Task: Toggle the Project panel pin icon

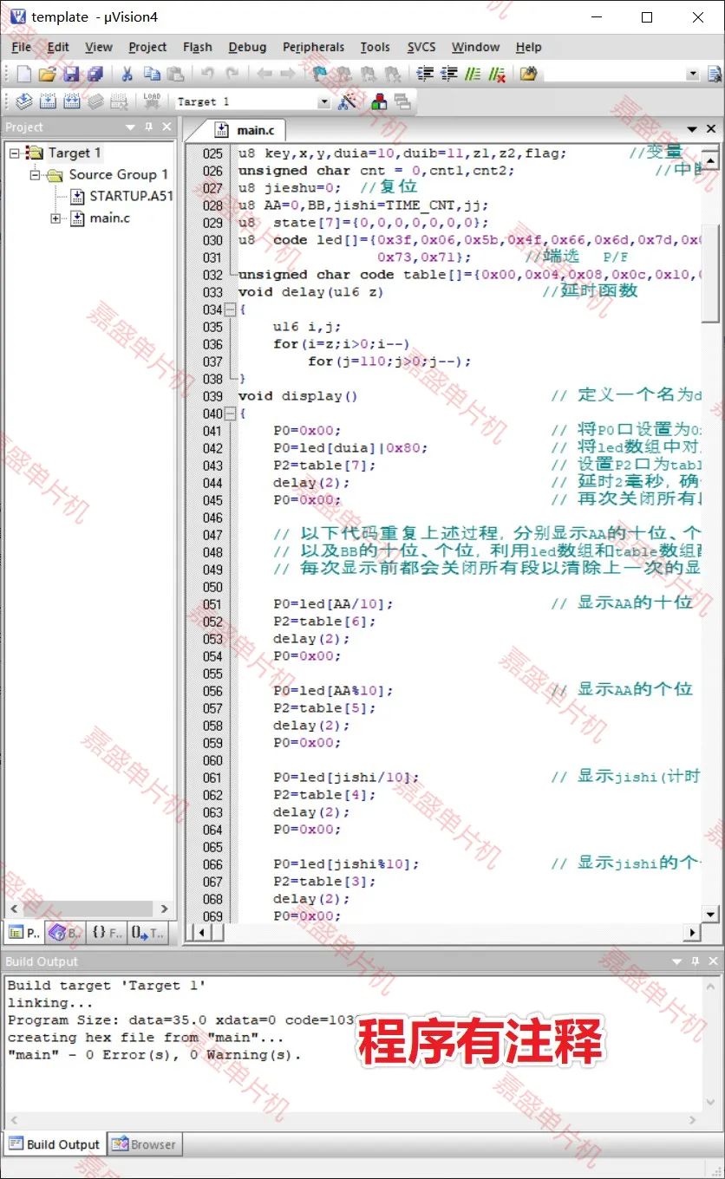Action: tap(149, 127)
